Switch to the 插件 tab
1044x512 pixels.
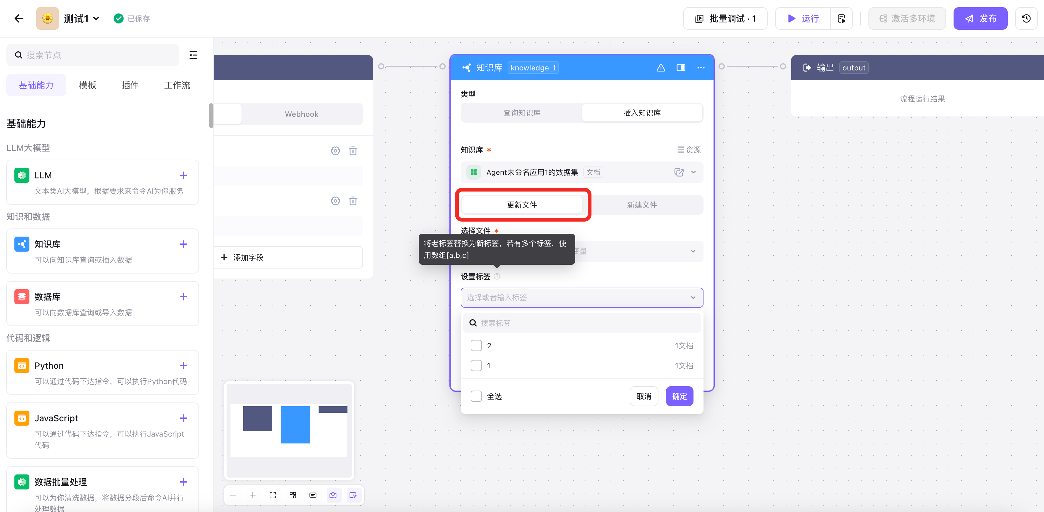tap(130, 85)
